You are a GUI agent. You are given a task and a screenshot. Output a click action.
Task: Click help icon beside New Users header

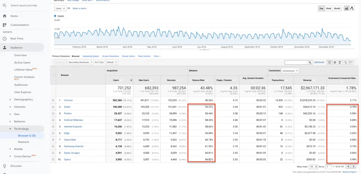[151, 80]
